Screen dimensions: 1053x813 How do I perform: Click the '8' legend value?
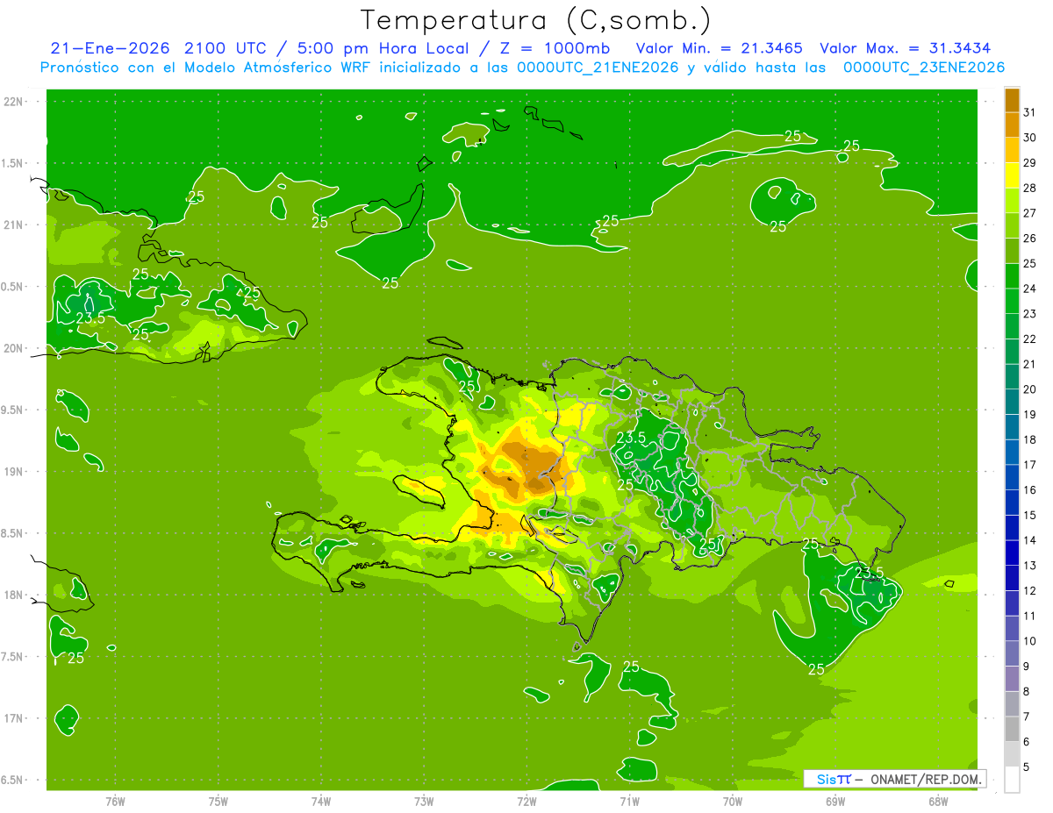coord(1026,692)
